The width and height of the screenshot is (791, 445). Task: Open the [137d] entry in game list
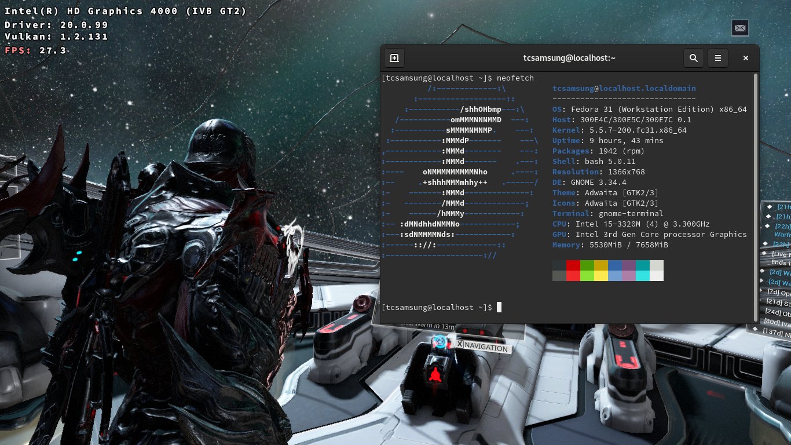pos(776,333)
